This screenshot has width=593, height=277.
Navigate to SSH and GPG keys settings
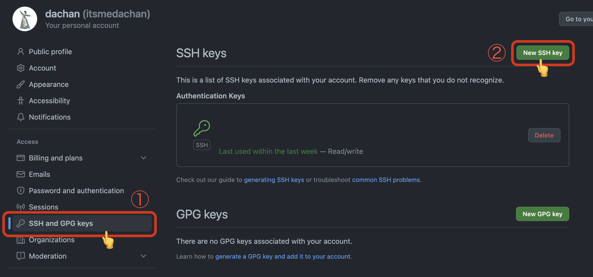61,223
